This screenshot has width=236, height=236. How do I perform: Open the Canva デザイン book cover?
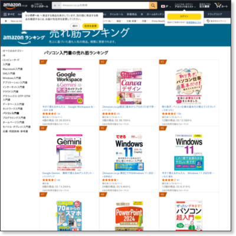coord(129,86)
